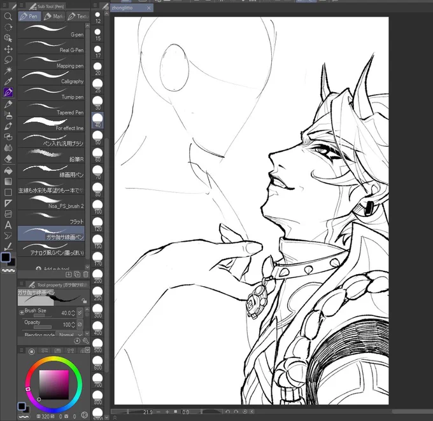
Task: Switch to the Texture pen group tab
Action: click(78, 17)
